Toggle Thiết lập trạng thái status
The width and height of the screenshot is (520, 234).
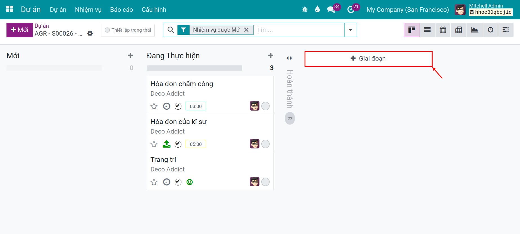click(128, 30)
